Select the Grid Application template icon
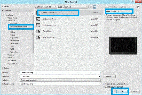 pyautogui.click(x=38, y=19)
